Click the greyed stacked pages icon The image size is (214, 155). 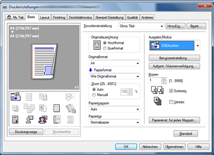click(x=15, y=108)
